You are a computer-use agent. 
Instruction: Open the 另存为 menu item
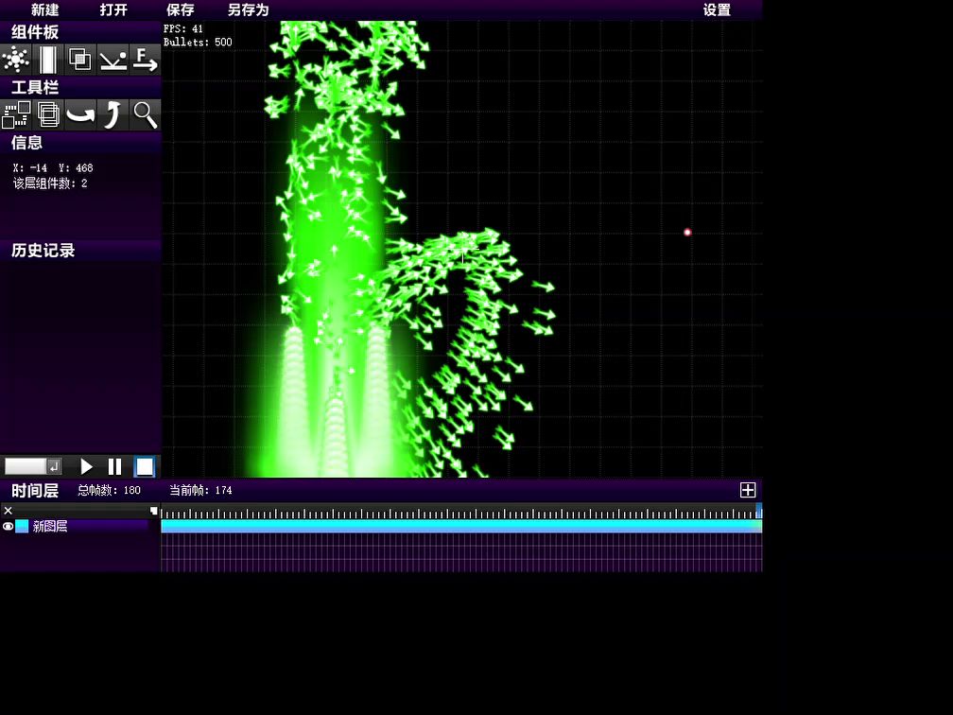coord(248,9)
